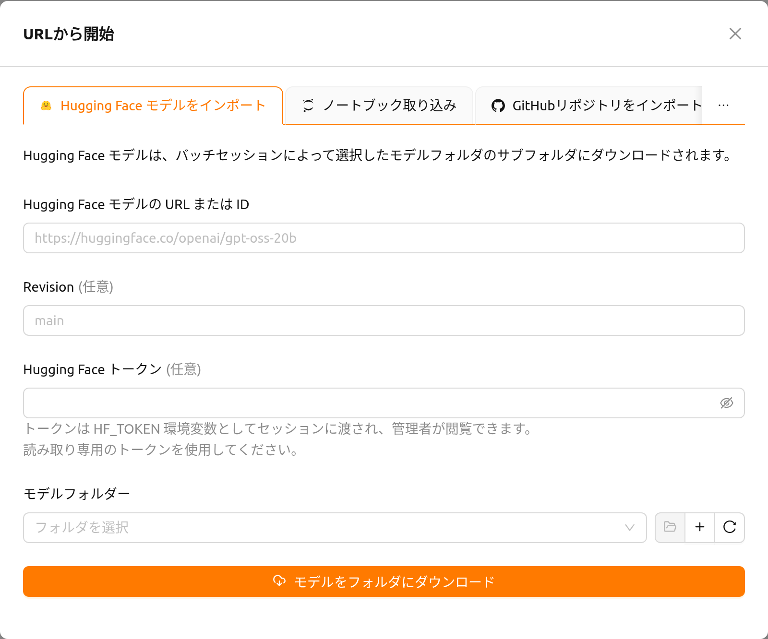Screen dimensions: 768x639
Task: Focus the Revision input field
Action: 384,320
